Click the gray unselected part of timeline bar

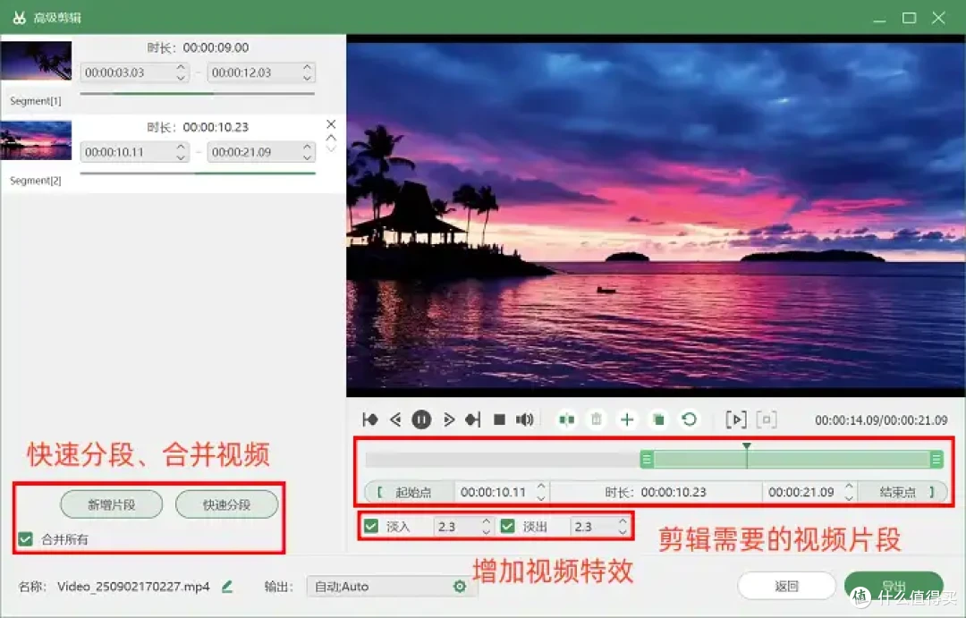(503, 459)
